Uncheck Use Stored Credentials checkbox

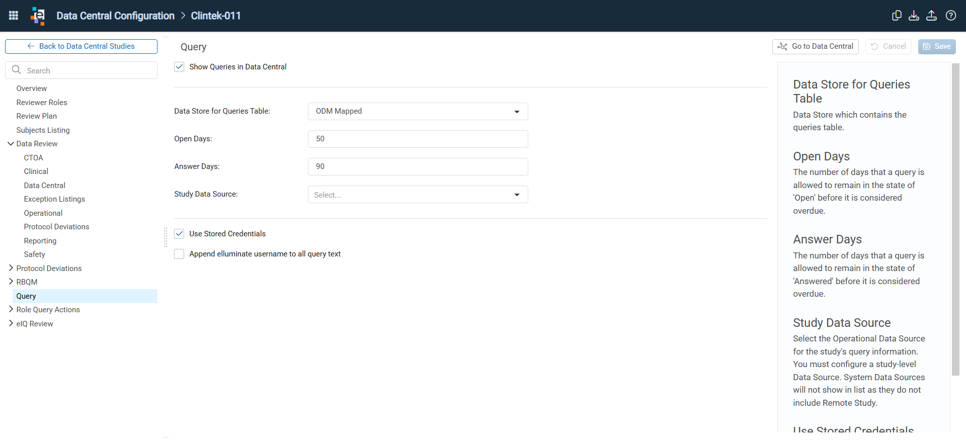click(179, 234)
